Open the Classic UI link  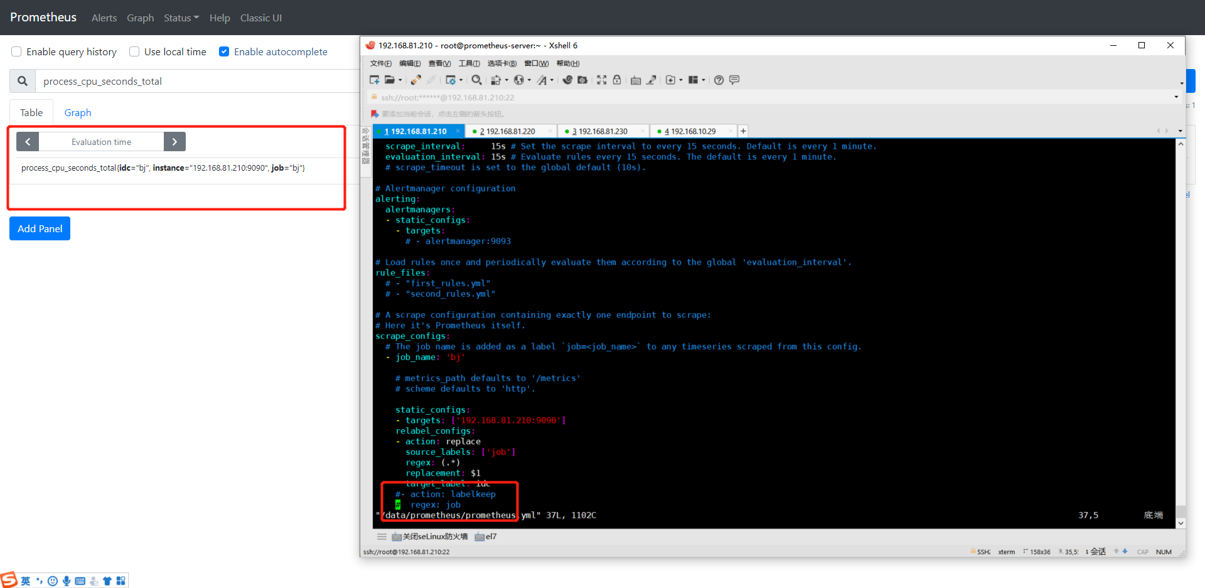tap(260, 18)
